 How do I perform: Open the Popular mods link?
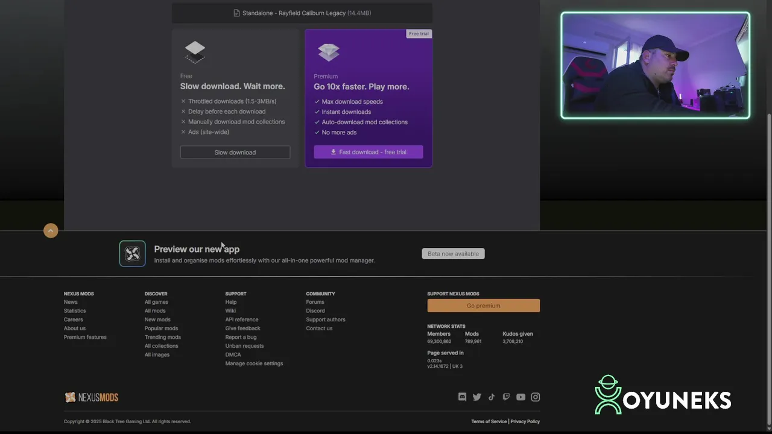(x=161, y=329)
